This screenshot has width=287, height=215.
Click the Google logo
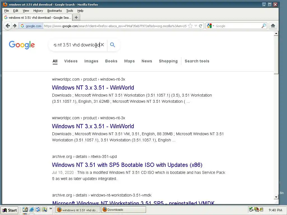(x=22, y=45)
